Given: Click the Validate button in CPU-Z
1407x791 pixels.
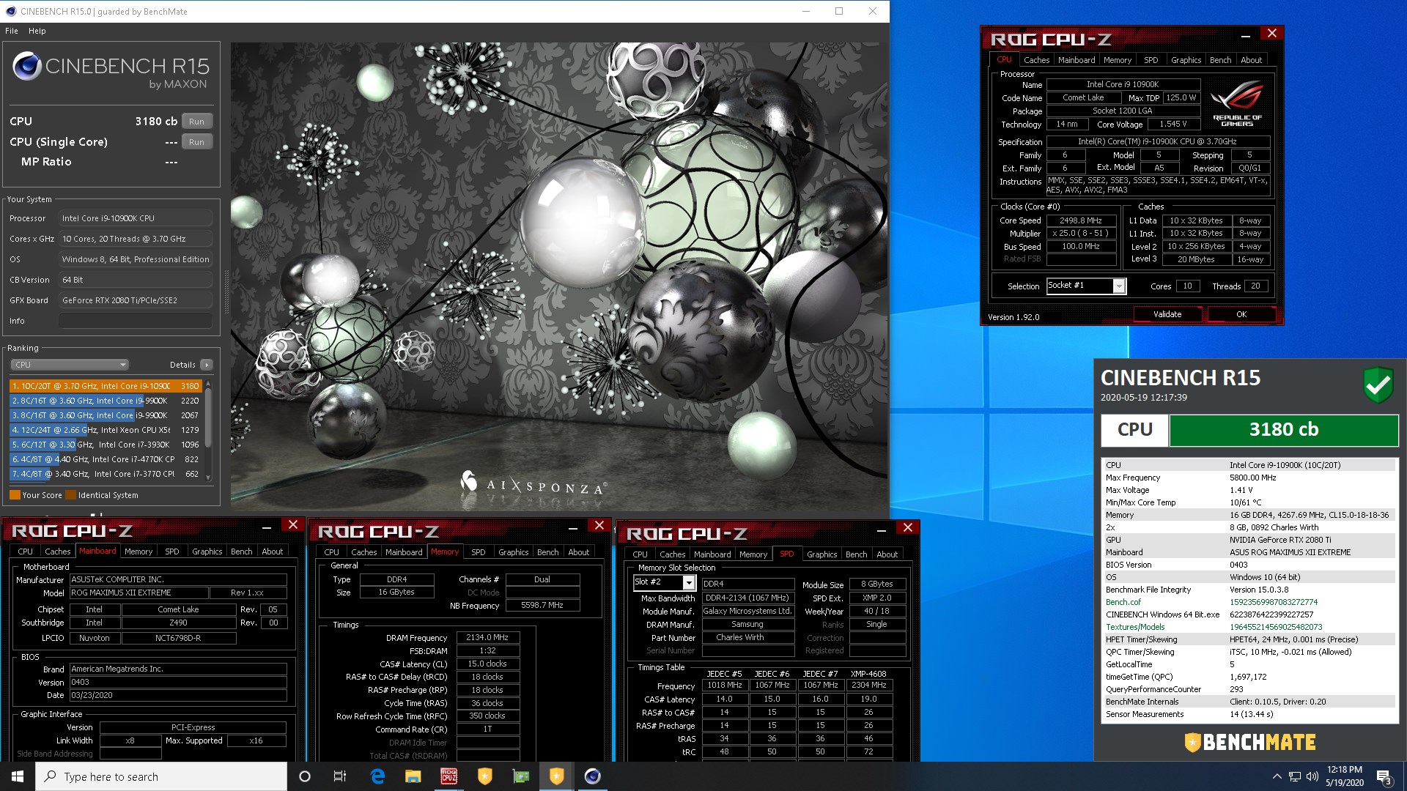Looking at the screenshot, I should pyautogui.click(x=1167, y=314).
